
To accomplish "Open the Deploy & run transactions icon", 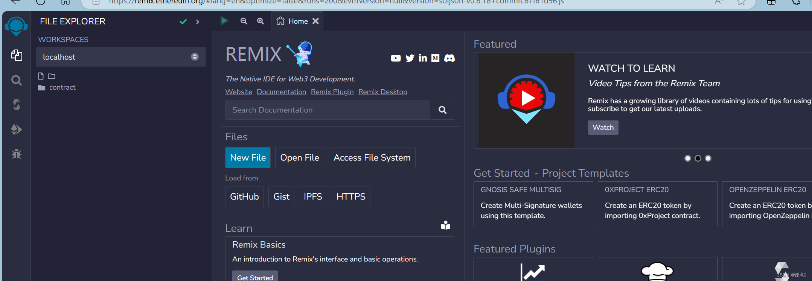I will click(x=16, y=129).
